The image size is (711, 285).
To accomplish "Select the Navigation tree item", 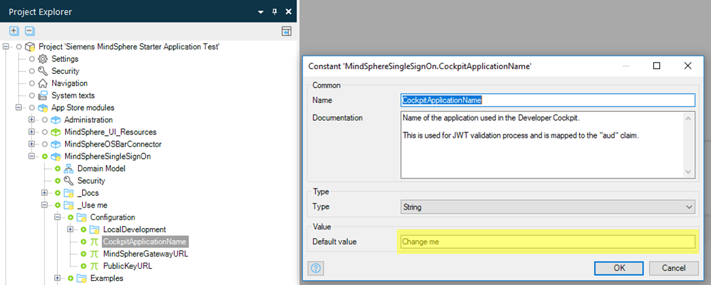I will [69, 83].
